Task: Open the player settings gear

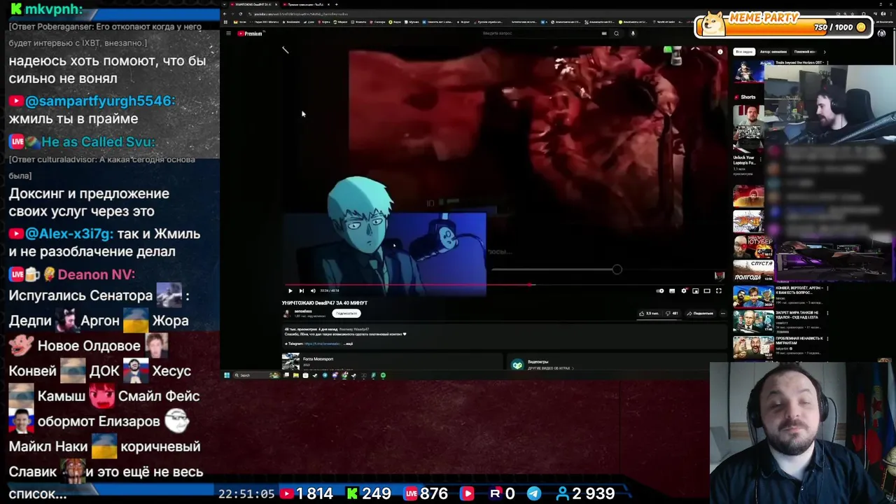Action: (684, 290)
